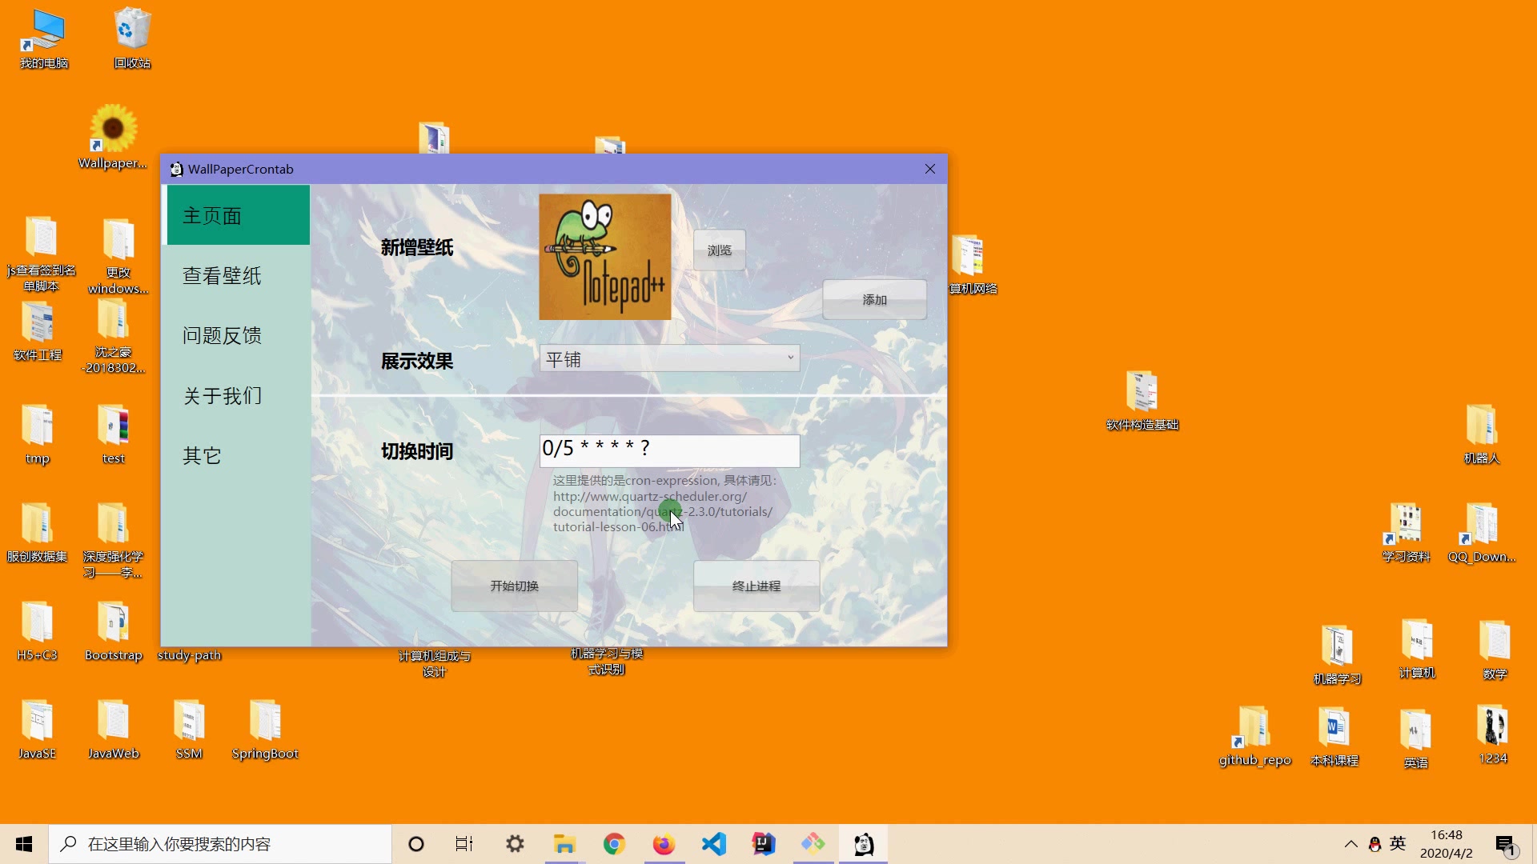Open the notification action center
Screen dimensions: 1537x864
tap(1506, 845)
